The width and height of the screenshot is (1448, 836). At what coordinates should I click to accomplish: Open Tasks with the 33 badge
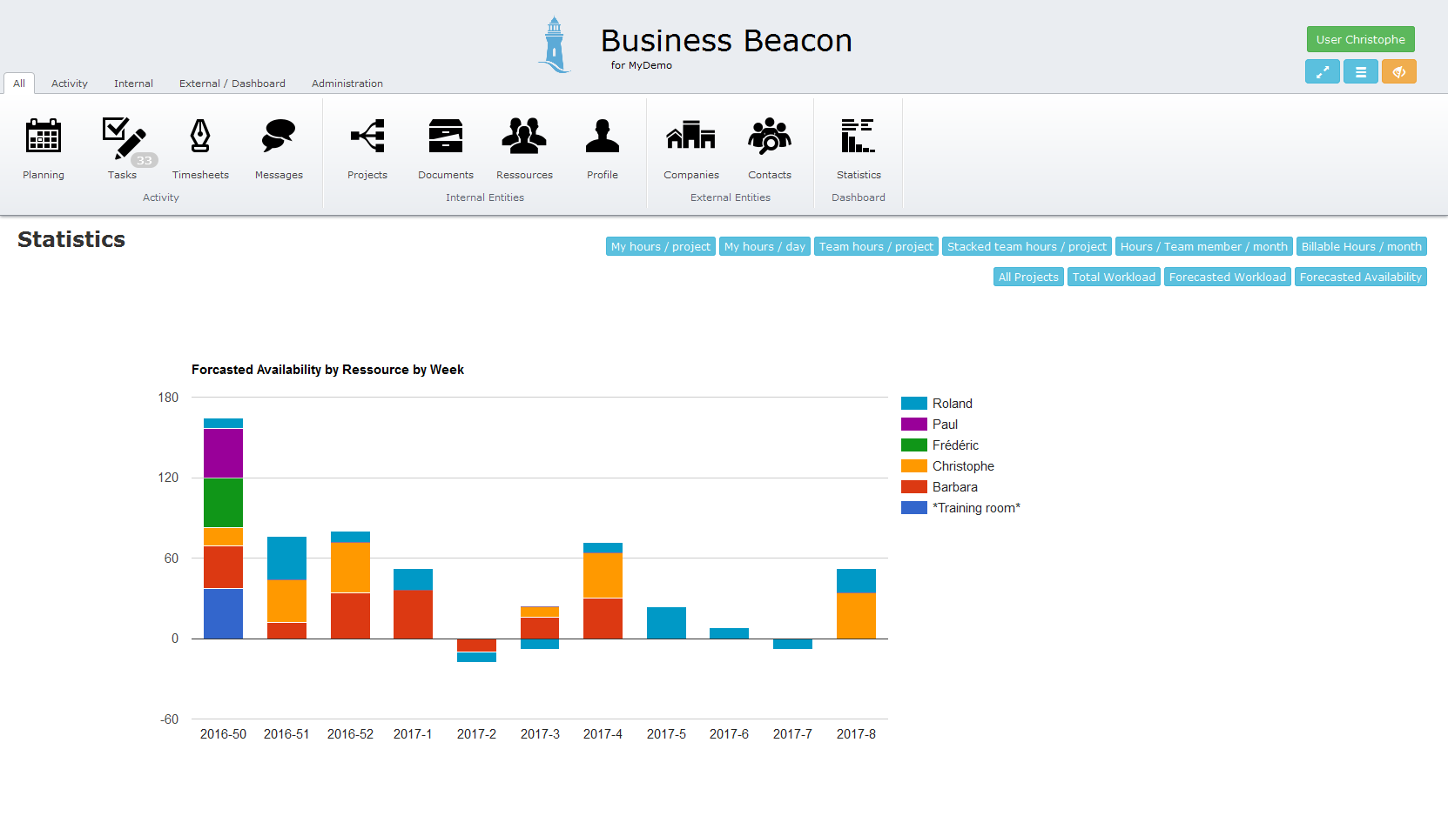point(123,139)
